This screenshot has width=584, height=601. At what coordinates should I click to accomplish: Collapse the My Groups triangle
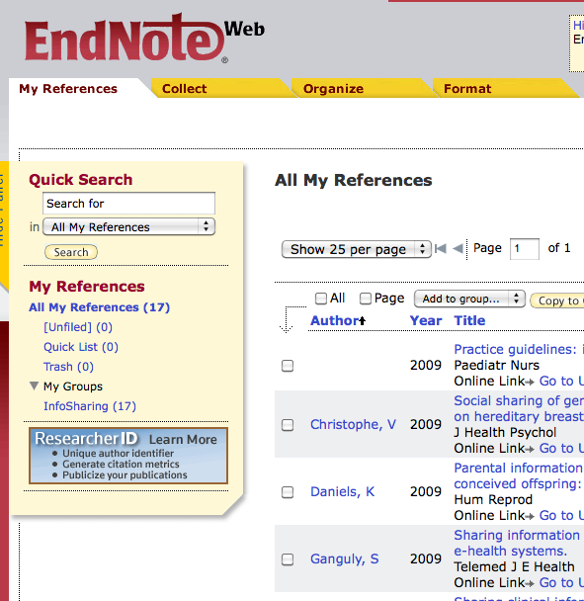click(35, 386)
